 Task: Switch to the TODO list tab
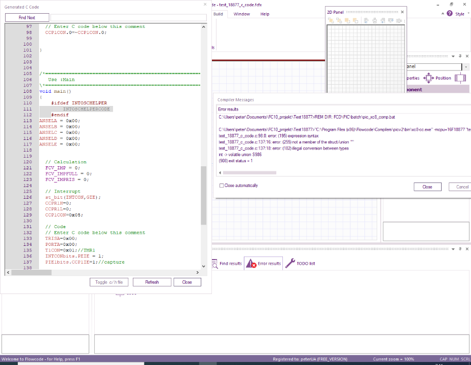[x=300, y=264]
